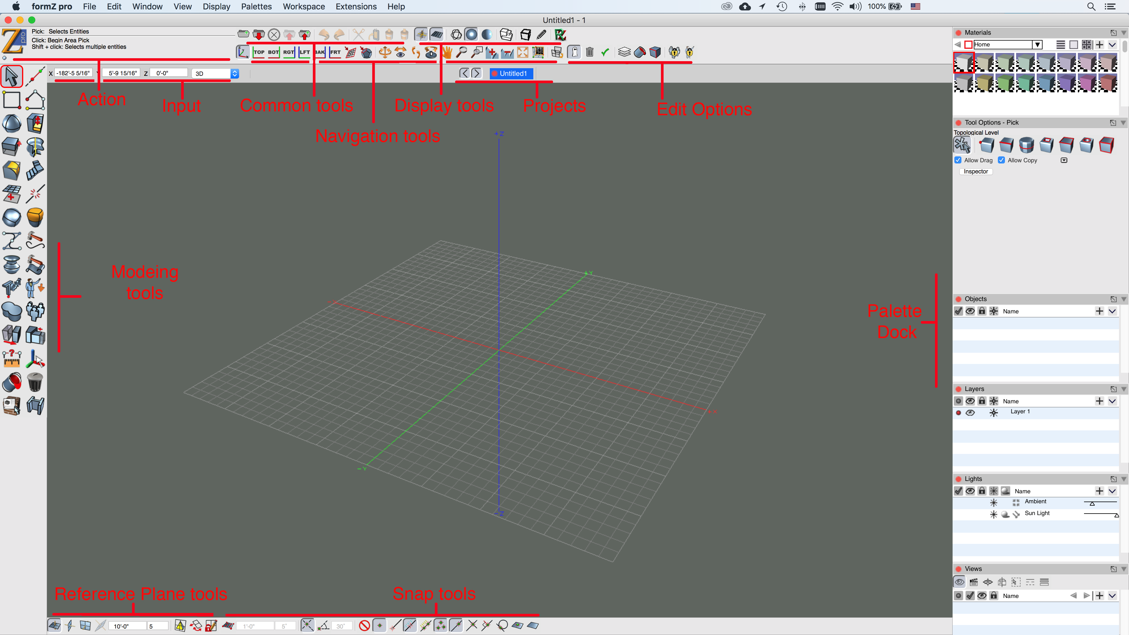Viewport: 1129px width, 635px height.
Task: Open the 3D mode dropdown
Action: click(x=215, y=73)
